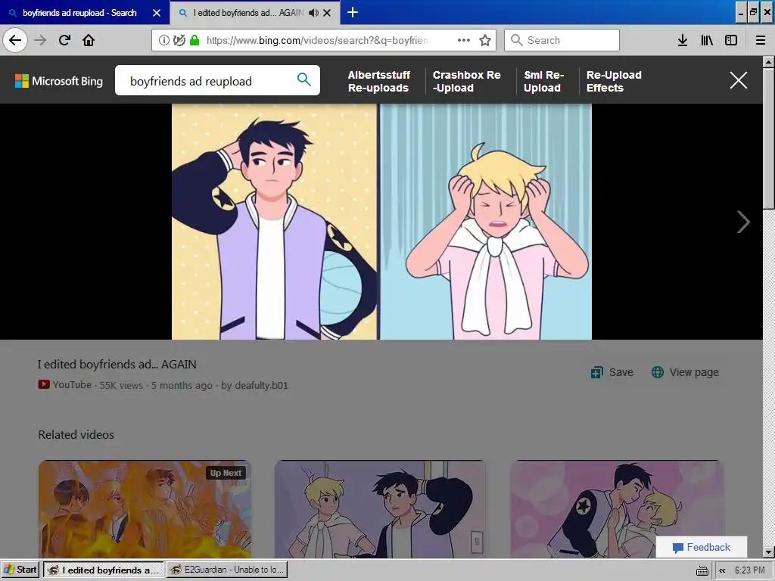Open Re-Upload Effects suggestion

point(614,82)
